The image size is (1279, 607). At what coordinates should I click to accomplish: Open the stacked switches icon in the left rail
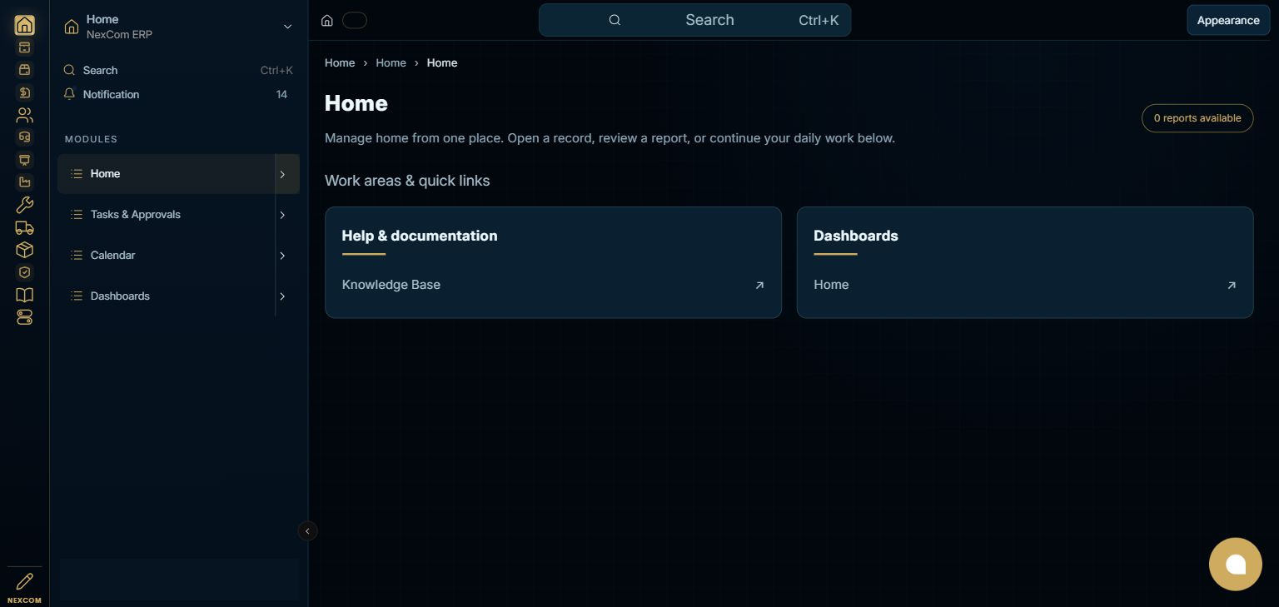coord(25,317)
